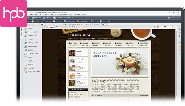The height and width of the screenshot is (106, 185).
Task: Toggle bold formatting B button
Action: coord(73,25)
